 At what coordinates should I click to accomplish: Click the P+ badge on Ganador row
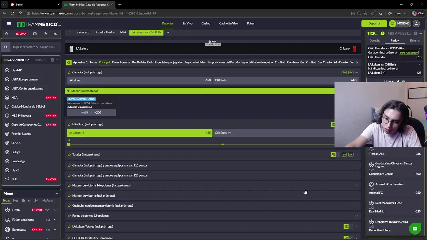click(351, 72)
